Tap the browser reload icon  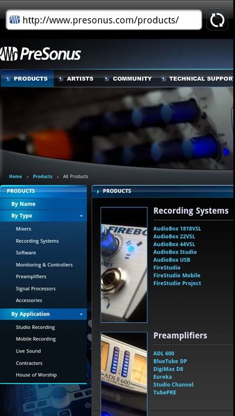tap(217, 20)
